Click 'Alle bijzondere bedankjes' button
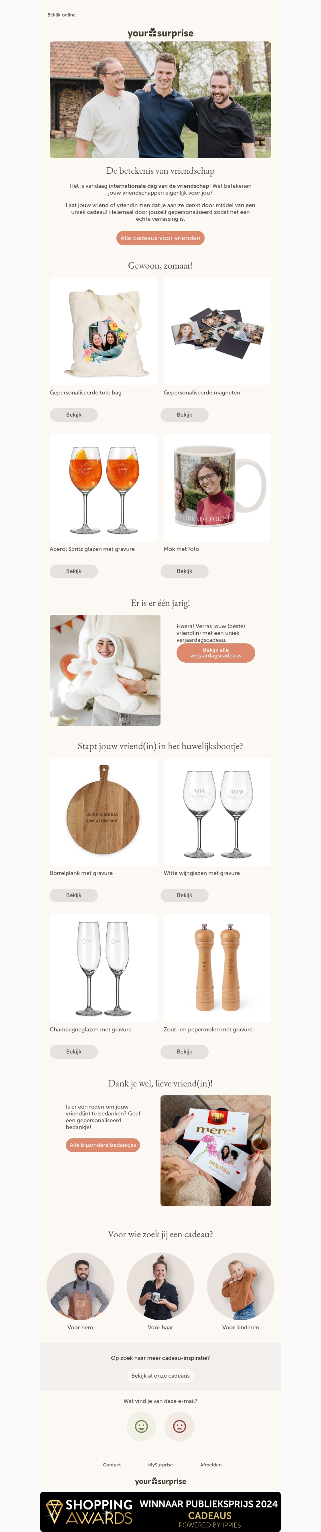The width and height of the screenshot is (321, 1532). coord(103,1145)
